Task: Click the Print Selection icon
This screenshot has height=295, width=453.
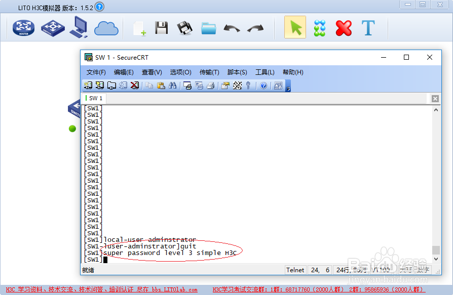Action: click(x=199, y=86)
